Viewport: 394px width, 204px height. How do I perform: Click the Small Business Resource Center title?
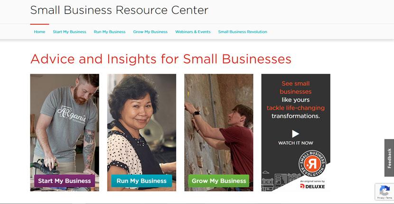coord(119,10)
